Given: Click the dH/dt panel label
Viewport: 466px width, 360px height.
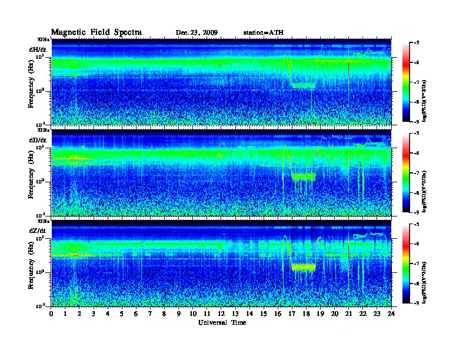Looking at the screenshot, I should point(38,49).
